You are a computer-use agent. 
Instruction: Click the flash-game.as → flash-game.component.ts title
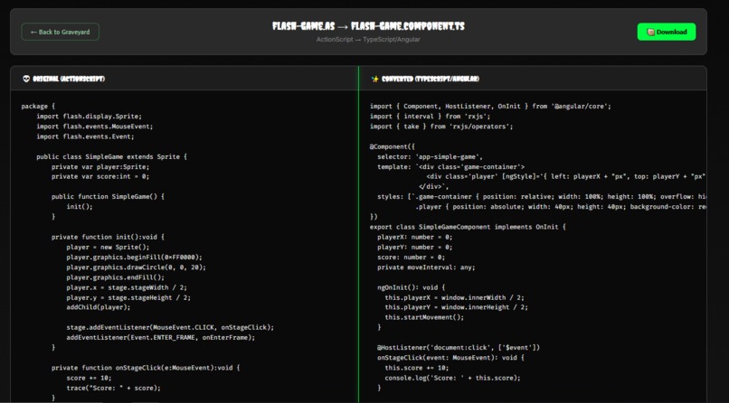point(368,26)
